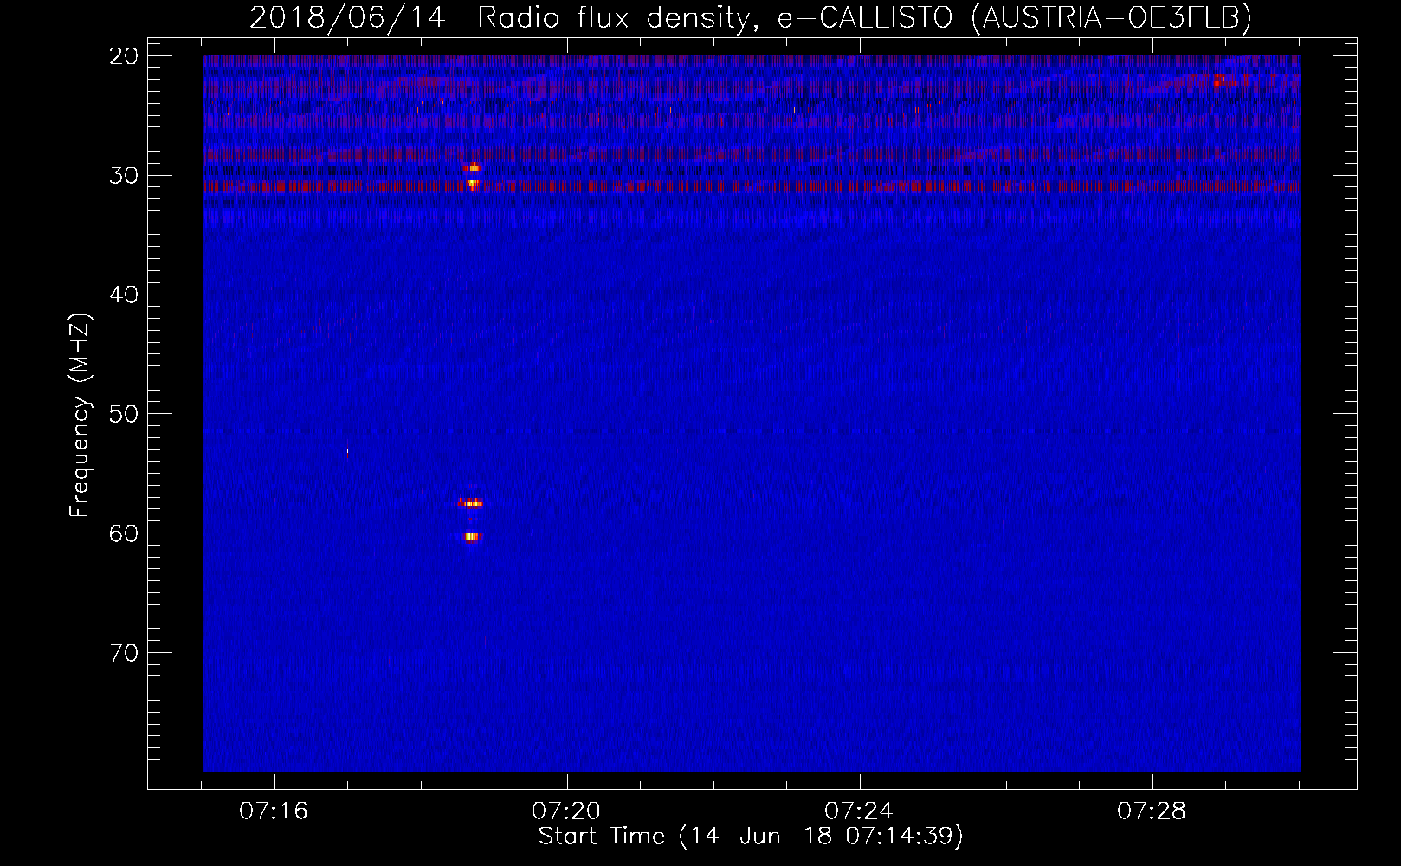1401x866 pixels.
Task: Click the date '2018/06/14' in the title
Action: 347,17
